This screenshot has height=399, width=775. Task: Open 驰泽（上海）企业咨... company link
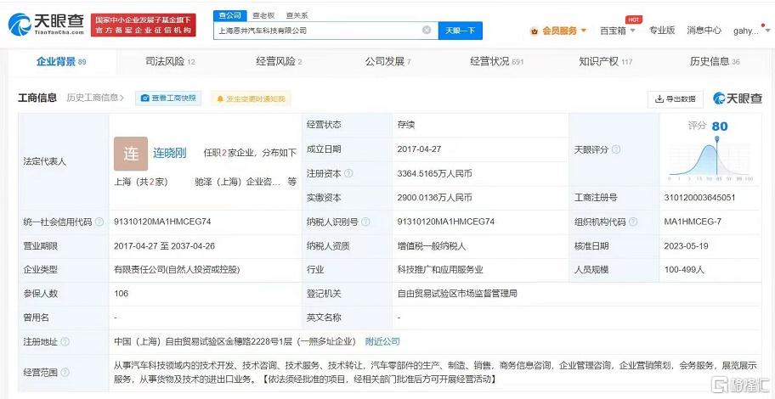tap(238, 182)
